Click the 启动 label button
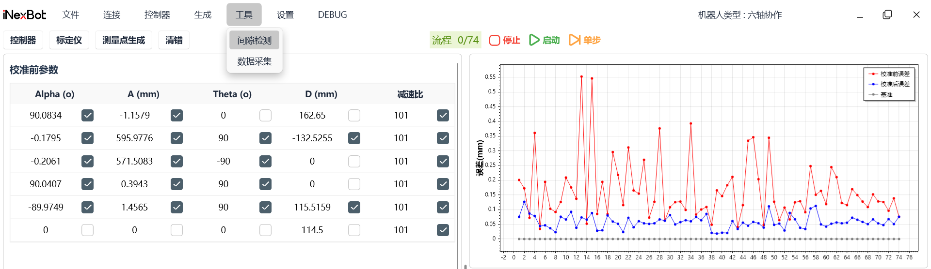This screenshot has width=931, height=269. pos(551,40)
